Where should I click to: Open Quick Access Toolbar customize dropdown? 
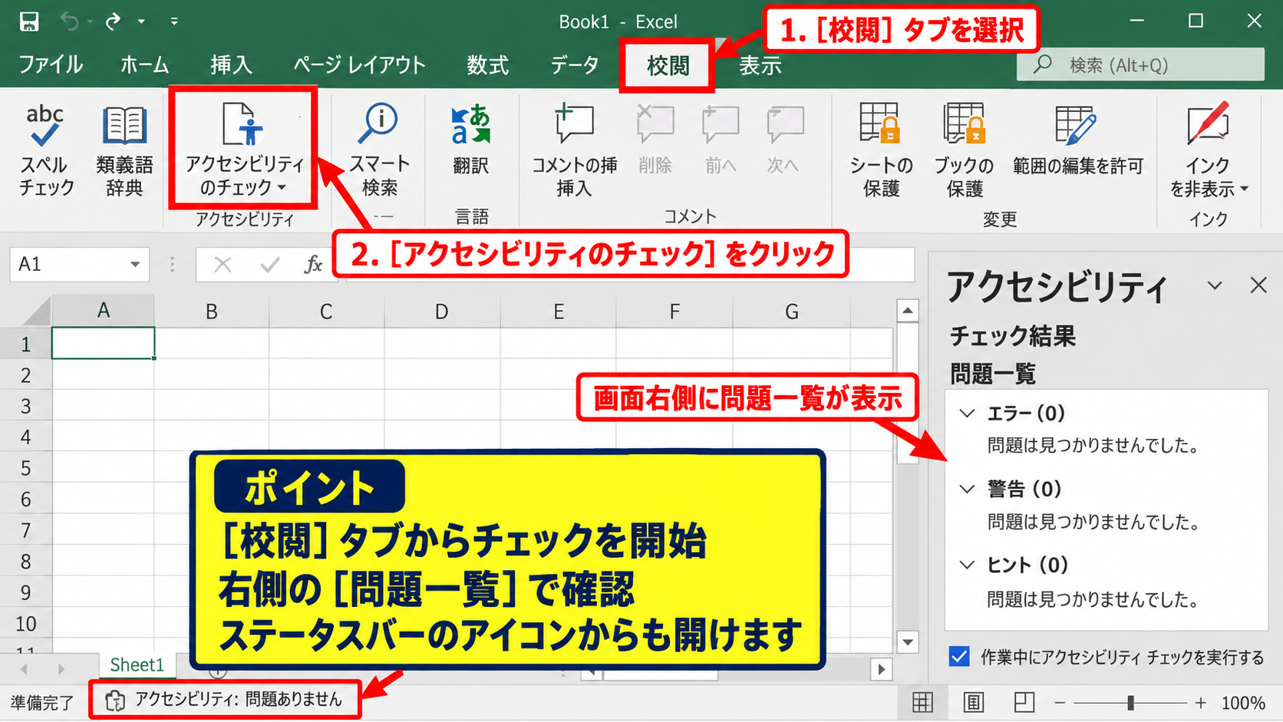pos(174,21)
